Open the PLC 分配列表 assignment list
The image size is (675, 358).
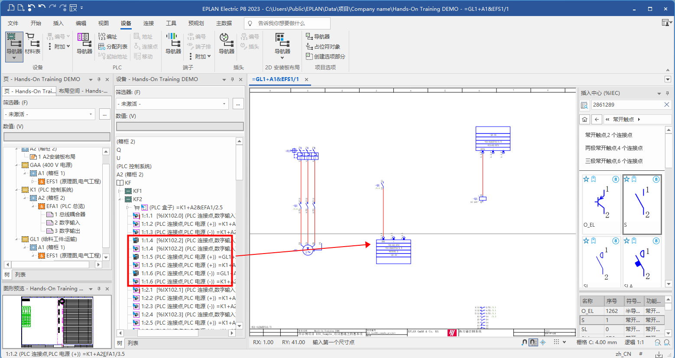point(113,46)
